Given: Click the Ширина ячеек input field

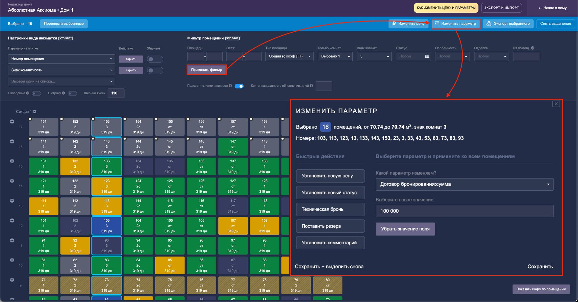Looking at the screenshot, I should coord(117,93).
